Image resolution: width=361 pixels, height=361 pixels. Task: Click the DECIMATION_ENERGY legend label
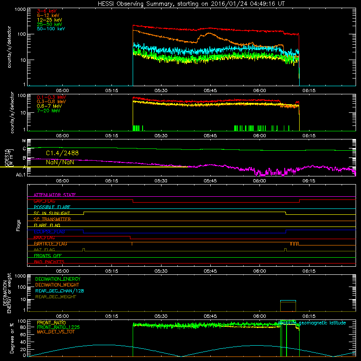[x=58, y=279]
